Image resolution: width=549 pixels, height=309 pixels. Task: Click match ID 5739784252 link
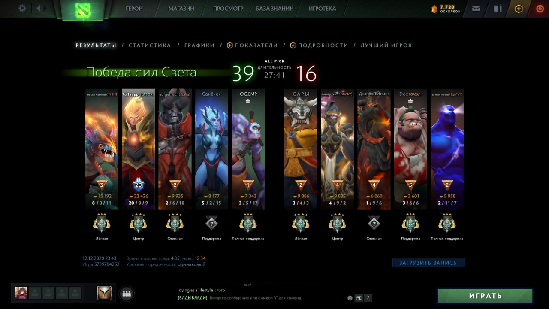point(107,264)
